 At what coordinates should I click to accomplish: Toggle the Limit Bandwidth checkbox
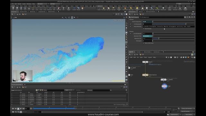click(130, 34)
